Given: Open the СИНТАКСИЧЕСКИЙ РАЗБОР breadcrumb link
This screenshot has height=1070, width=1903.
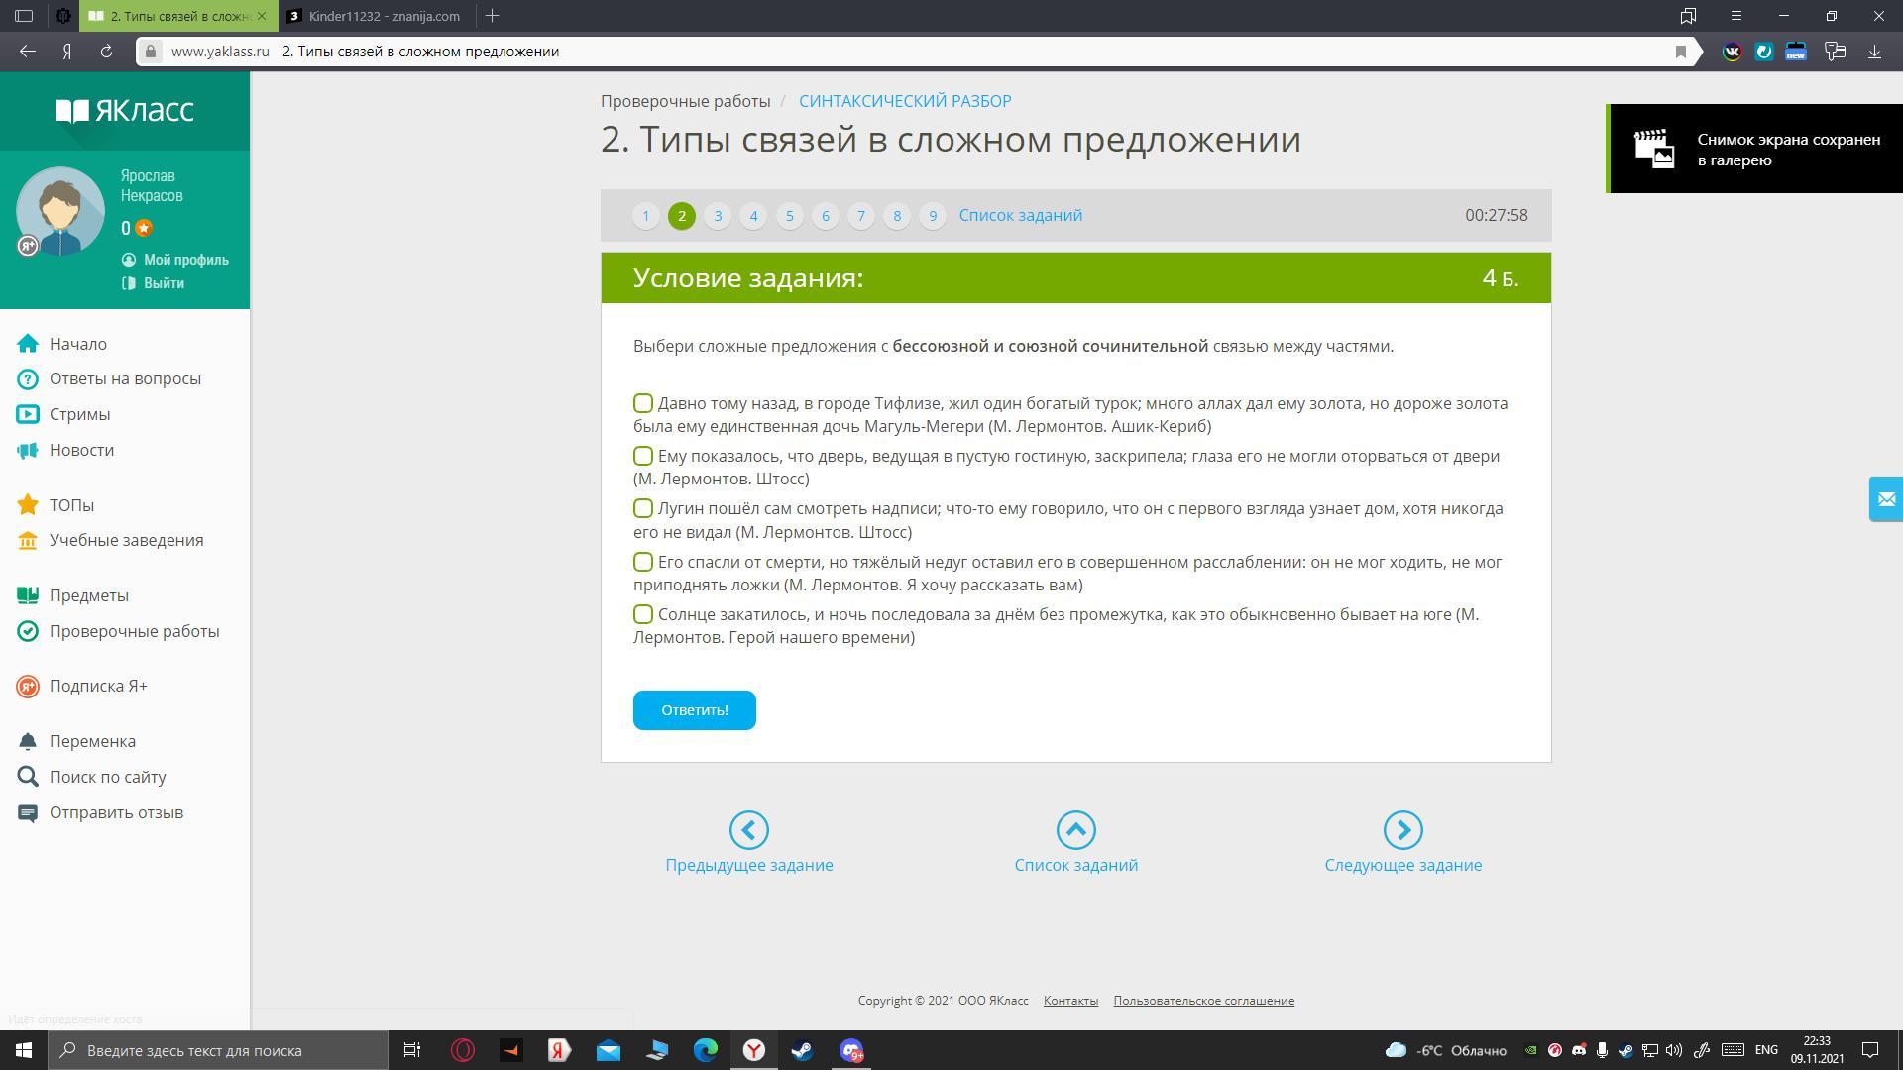Looking at the screenshot, I should (x=904, y=101).
